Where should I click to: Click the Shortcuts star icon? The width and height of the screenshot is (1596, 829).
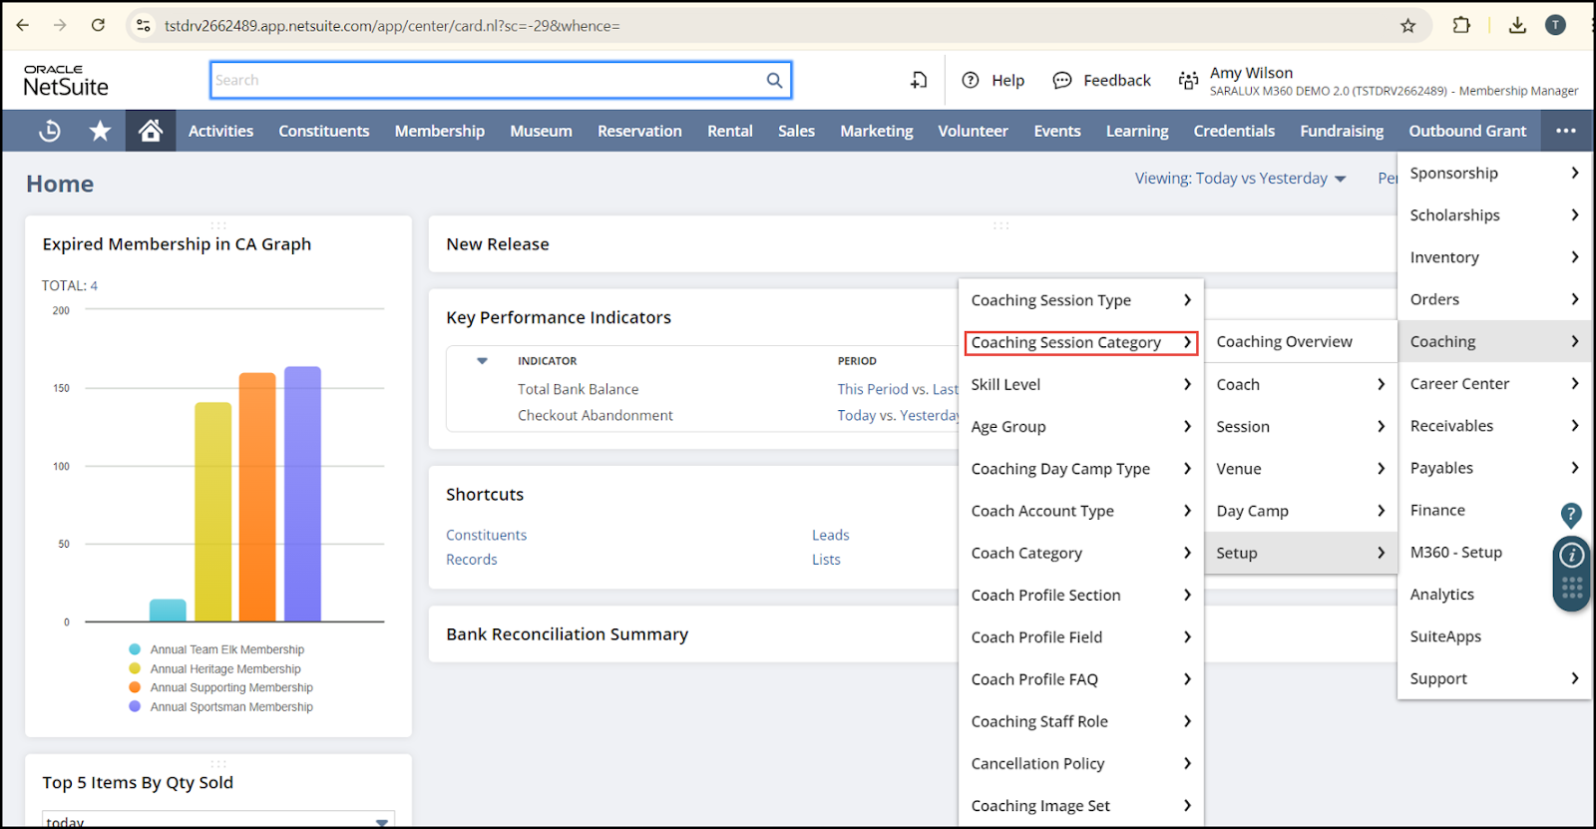tap(100, 131)
